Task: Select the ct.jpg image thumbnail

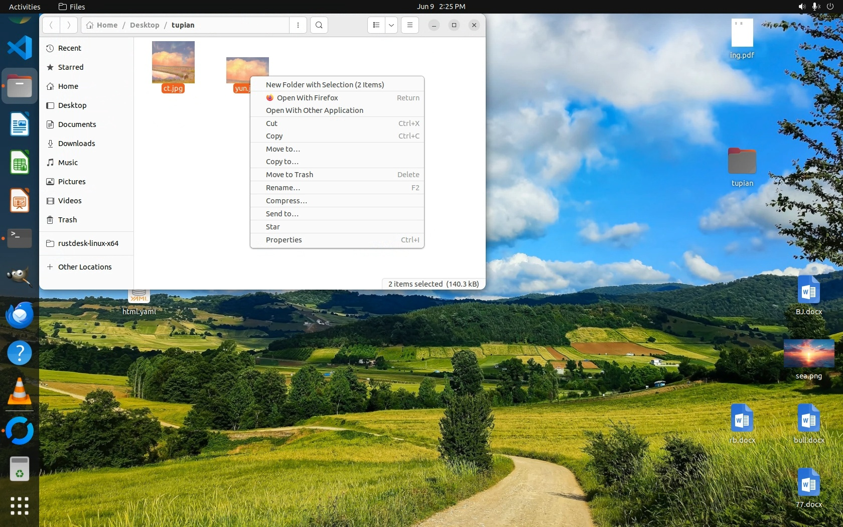Action: [173, 62]
